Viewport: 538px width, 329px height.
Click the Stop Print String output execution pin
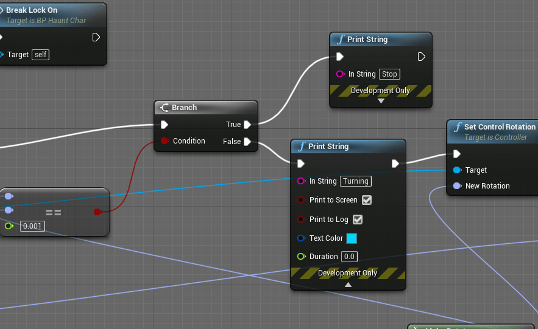tap(421, 57)
